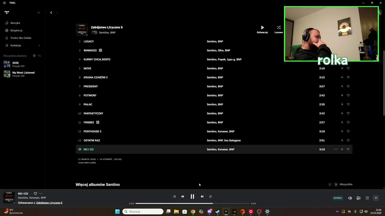Add FANTASTYCZNY to a playlist
Image resolution: width=385 pixels, height=216 pixels.
pyautogui.click(x=342, y=113)
